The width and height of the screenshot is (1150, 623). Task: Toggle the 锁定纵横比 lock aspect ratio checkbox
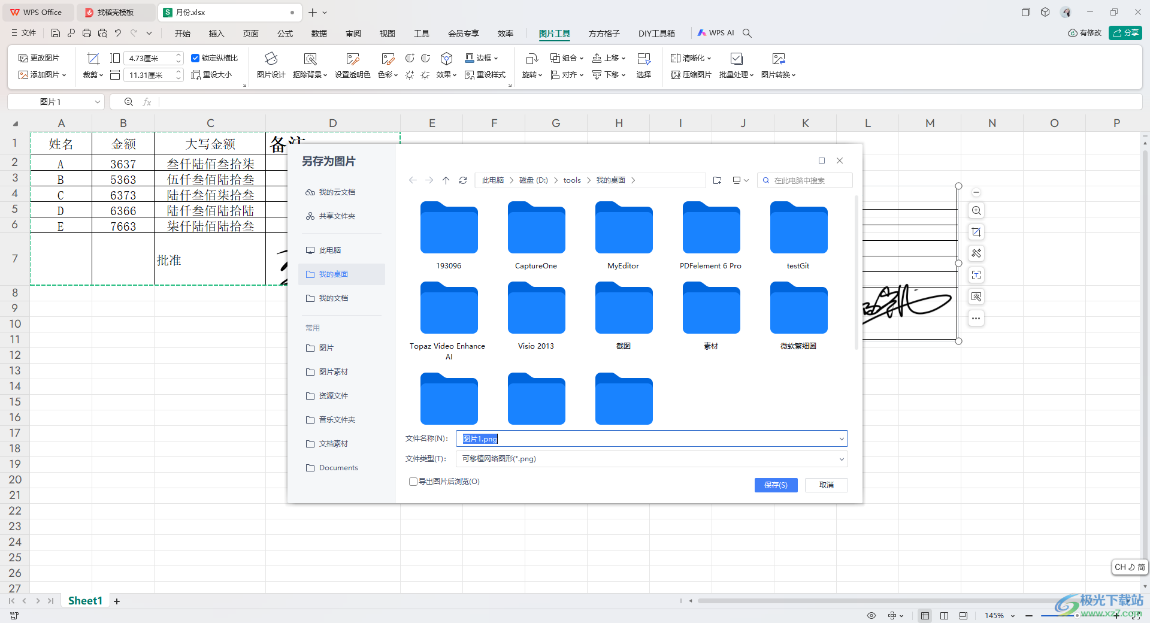(x=195, y=58)
